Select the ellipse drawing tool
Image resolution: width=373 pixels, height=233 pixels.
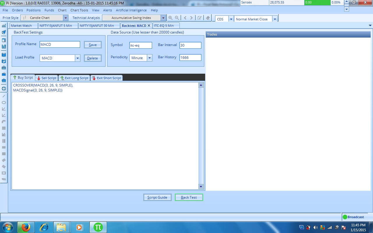[x=4, y=103]
